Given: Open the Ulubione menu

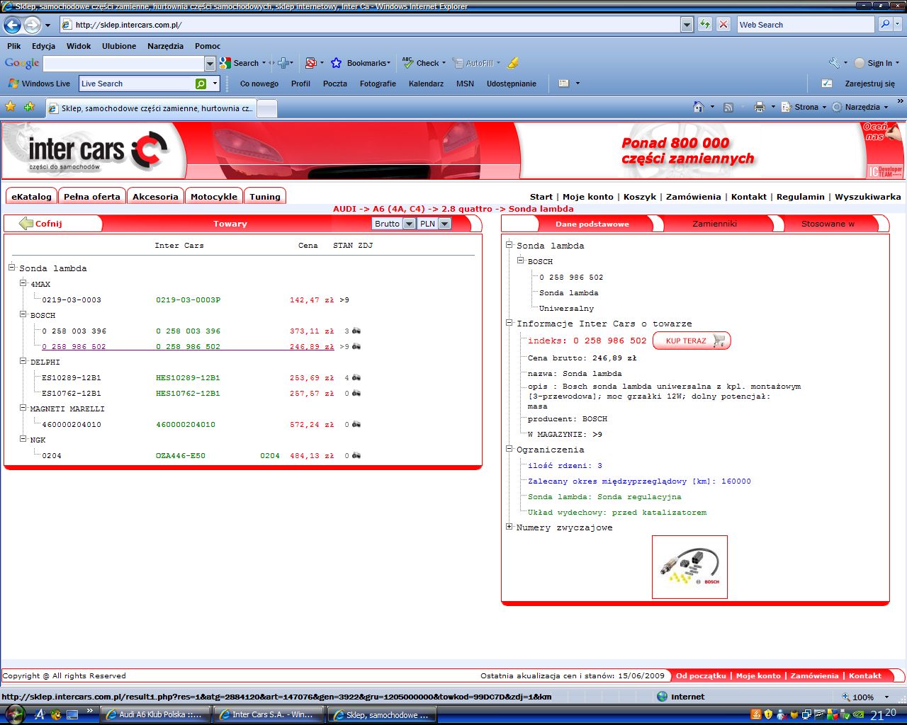Looking at the screenshot, I should [x=119, y=46].
